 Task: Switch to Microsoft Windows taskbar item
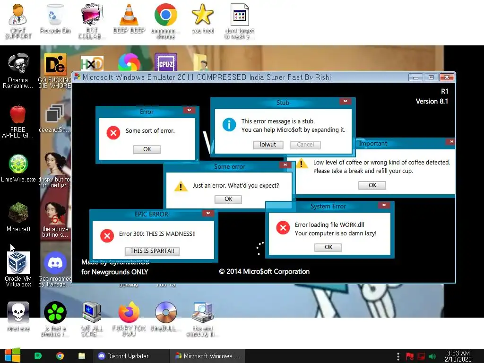pos(207,356)
